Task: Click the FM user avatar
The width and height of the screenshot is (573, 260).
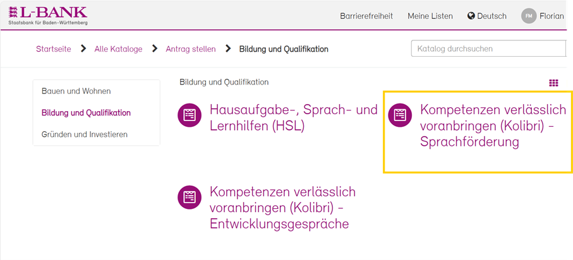Action: [x=528, y=16]
